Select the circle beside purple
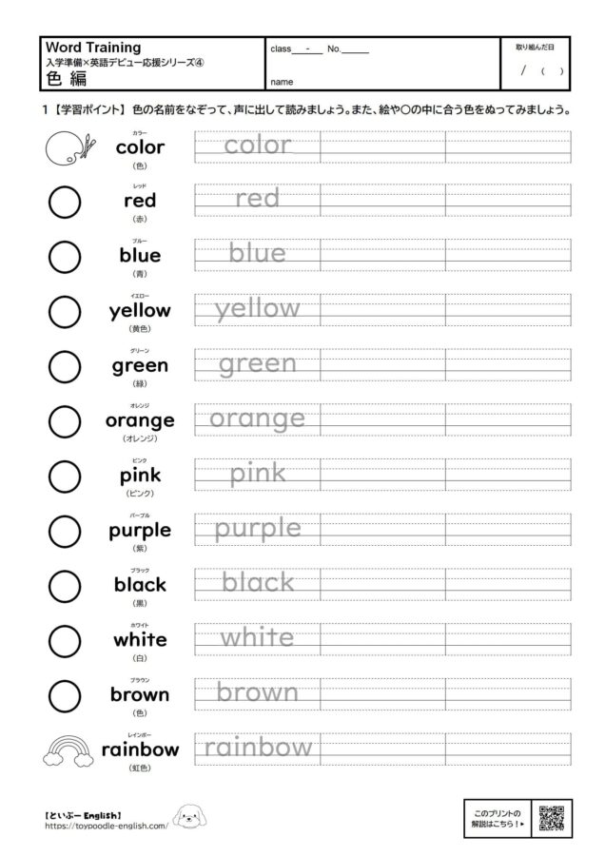The width and height of the screenshot is (605, 856). (64, 530)
